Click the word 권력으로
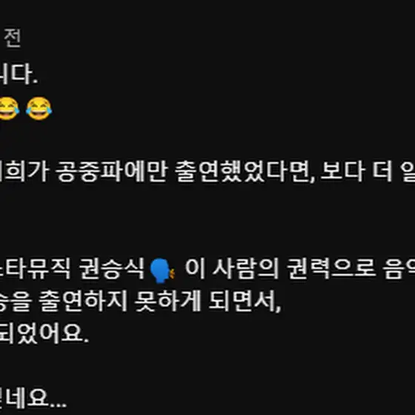The width and height of the screenshot is (415, 415). [331, 268]
